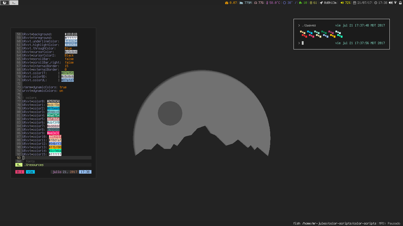Viewport: 403px width, 226px height.
Task: Click the fish window title in bottom bar
Action: (335, 224)
